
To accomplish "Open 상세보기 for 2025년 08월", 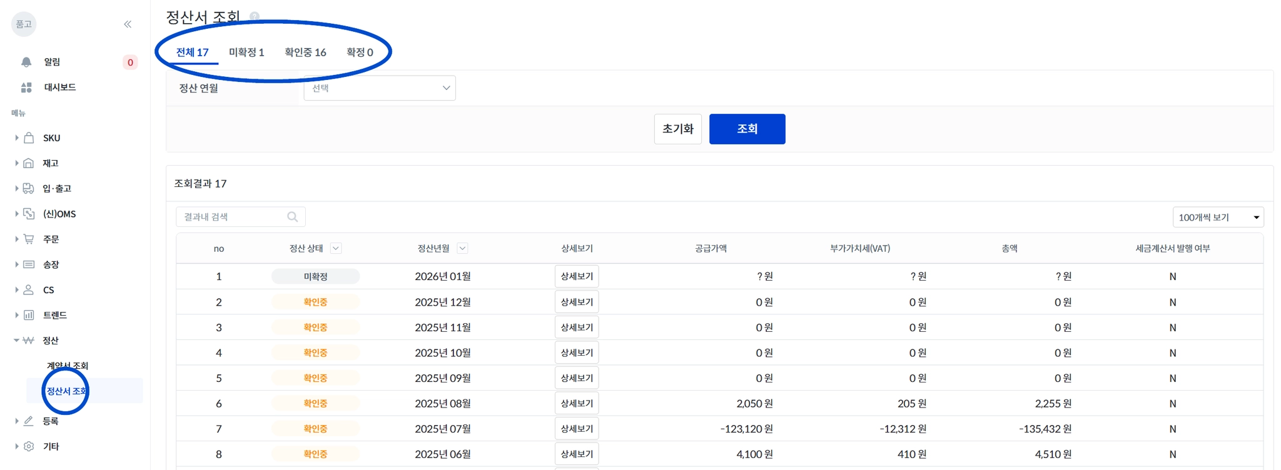I will click(577, 403).
